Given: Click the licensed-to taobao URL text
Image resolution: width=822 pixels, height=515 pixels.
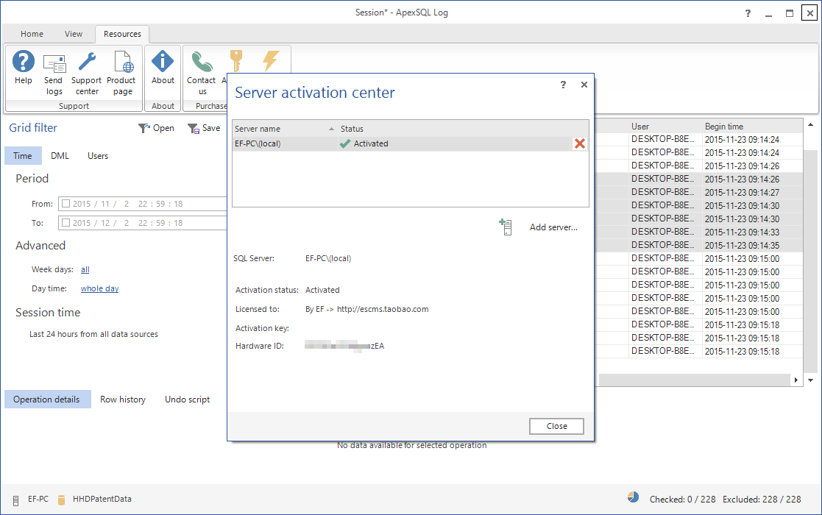Looking at the screenshot, I should pos(383,309).
